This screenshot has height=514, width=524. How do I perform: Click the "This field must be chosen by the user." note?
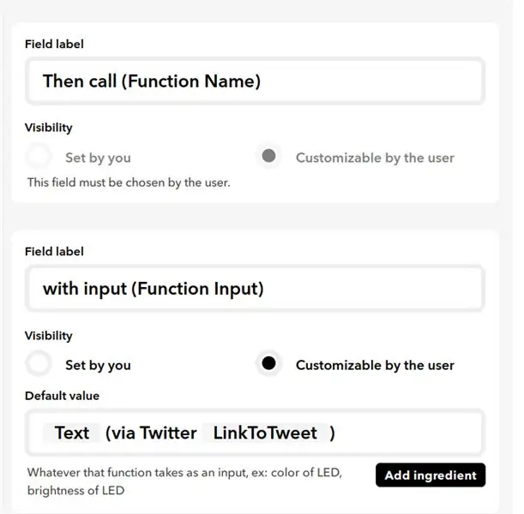[x=129, y=182]
